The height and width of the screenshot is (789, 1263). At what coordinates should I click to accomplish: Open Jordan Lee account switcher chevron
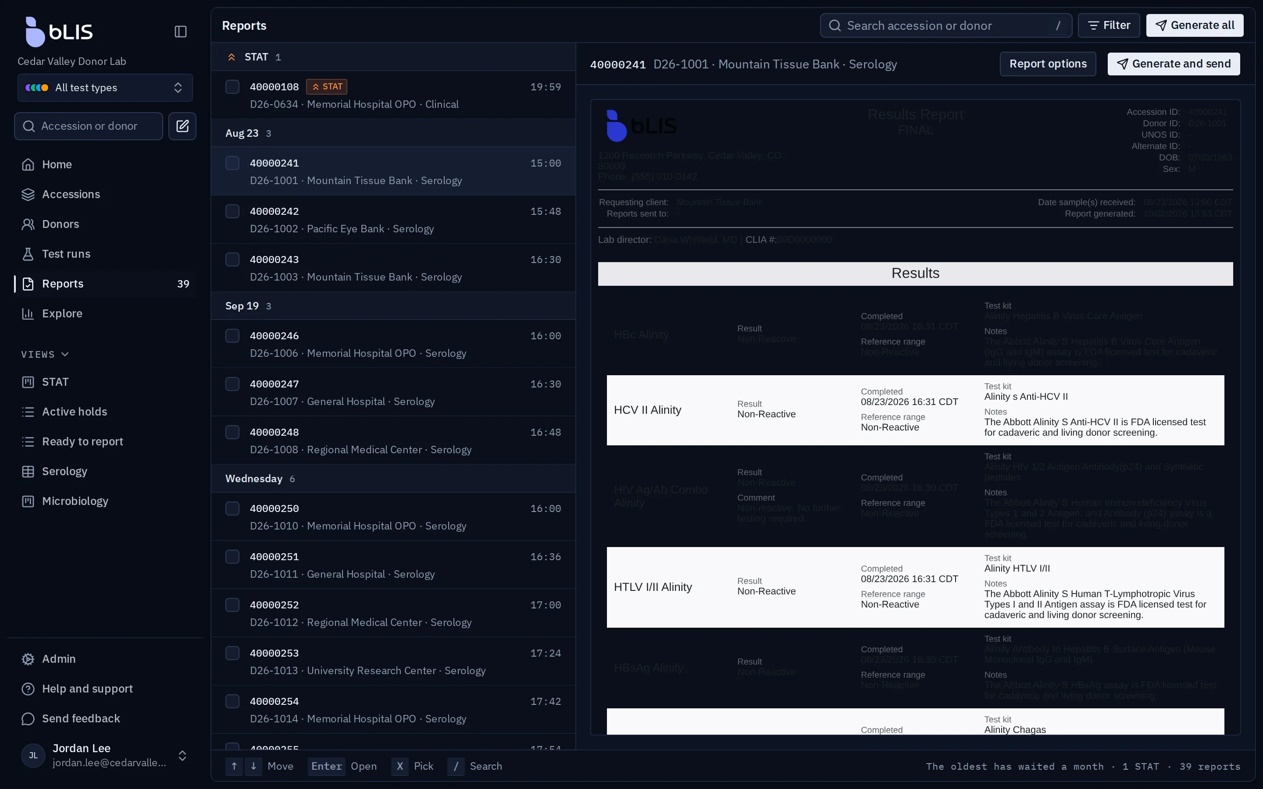click(182, 755)
